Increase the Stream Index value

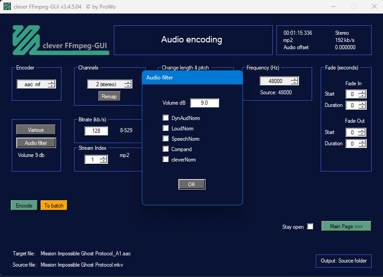tap(103, 157)
